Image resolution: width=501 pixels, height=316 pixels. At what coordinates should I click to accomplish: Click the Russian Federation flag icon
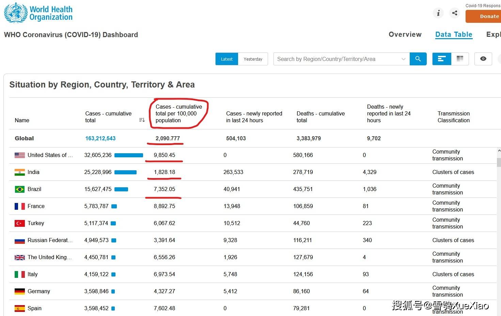[20, 241]
